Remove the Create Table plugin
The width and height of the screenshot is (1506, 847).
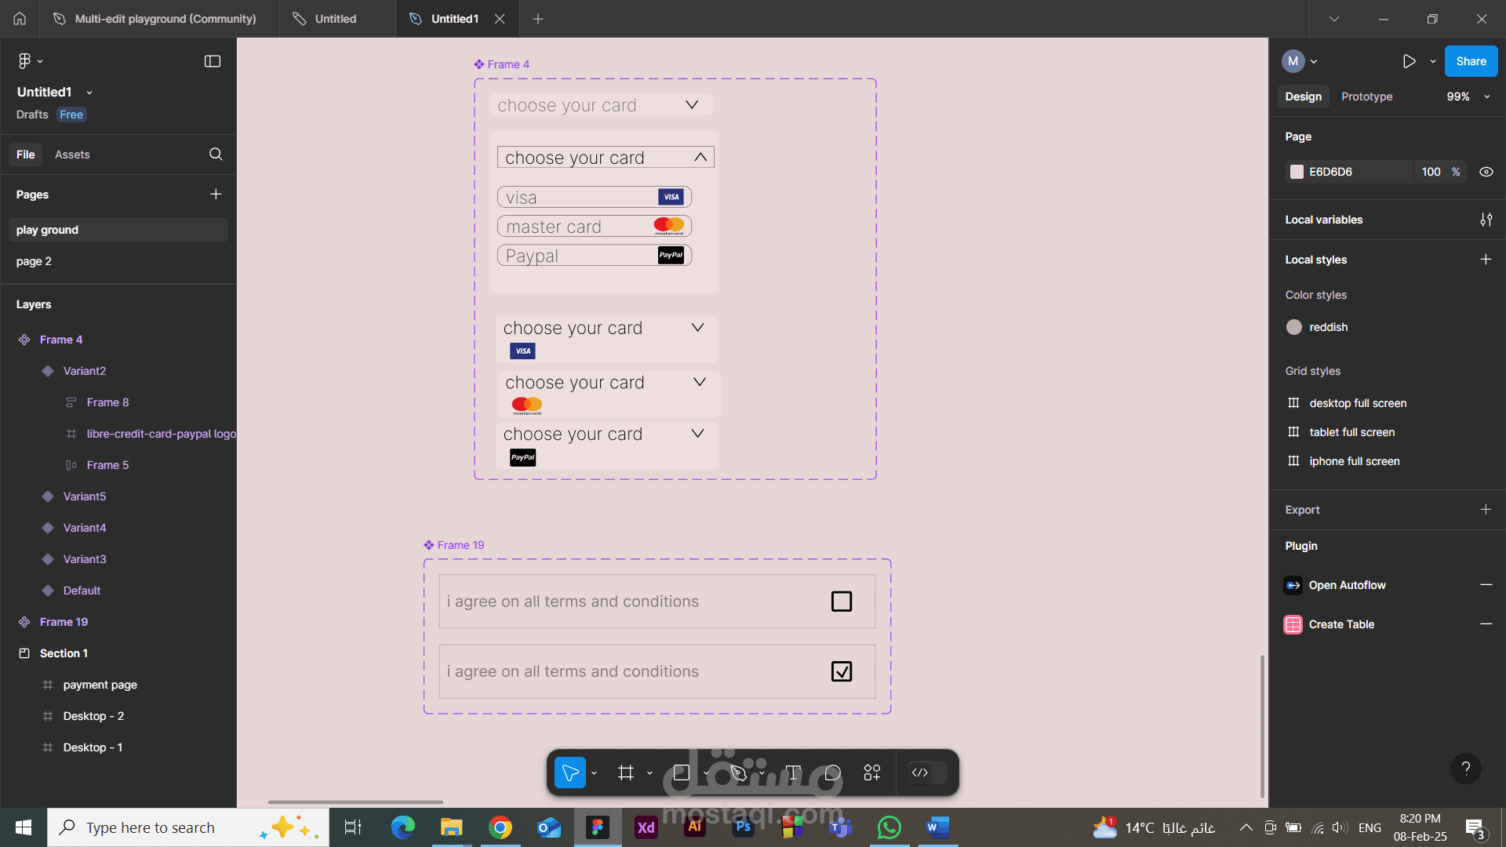(1486, 624)
